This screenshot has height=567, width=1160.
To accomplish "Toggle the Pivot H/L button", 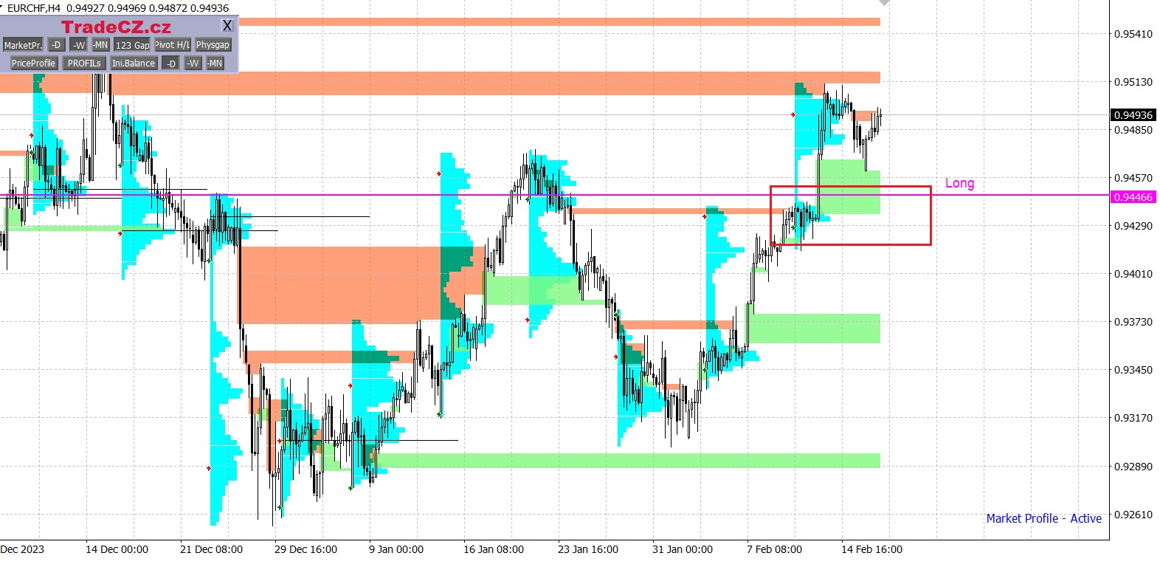I will point(173,45).
